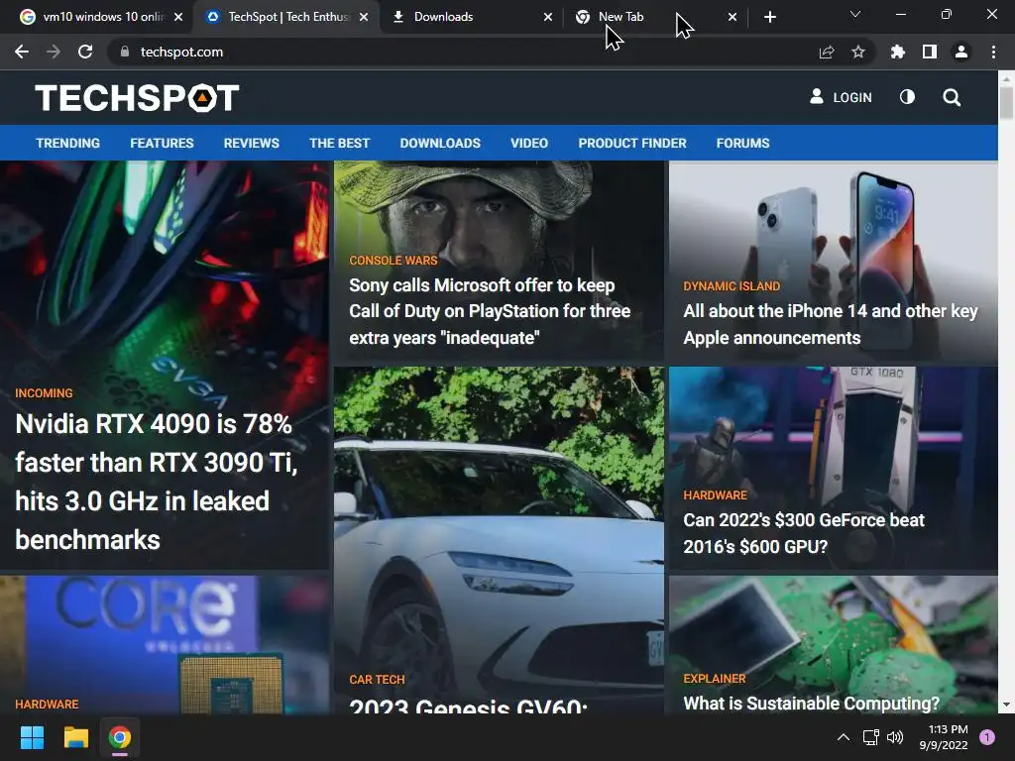Open the PRODUCT FINDER nav item
This screenshot has width=1015, height=761.
click(x=632, y=143)
